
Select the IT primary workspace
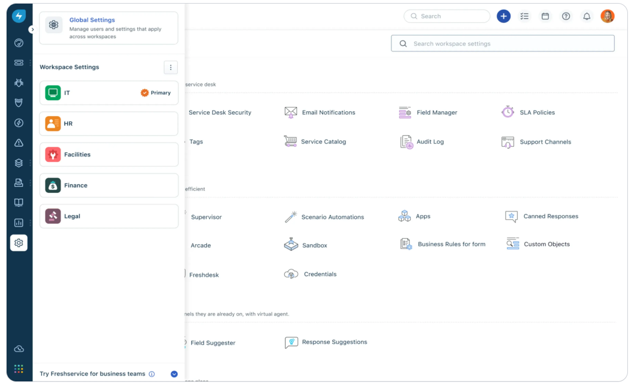pyautogui.click(x=109, y=93)
